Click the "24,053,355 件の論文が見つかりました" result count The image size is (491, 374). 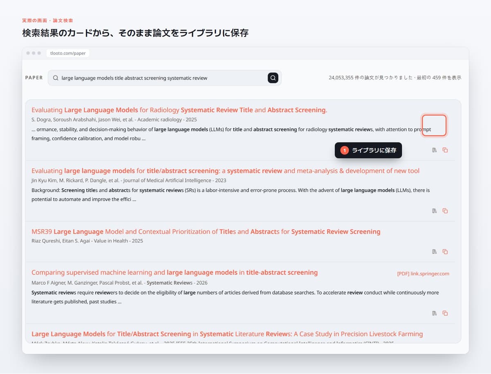tap(371, 78)
